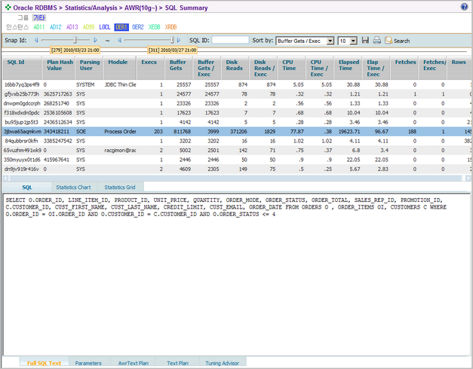This screenshot has height=369, width=473.
Task: Sort by CPU Time column header
Action: [x=292, y=68]
